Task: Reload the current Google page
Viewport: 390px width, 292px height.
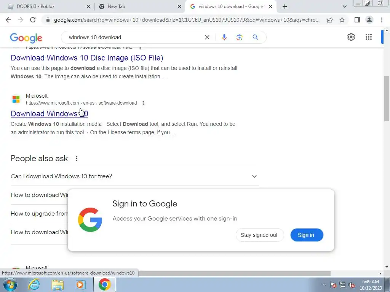Action: 33,20
